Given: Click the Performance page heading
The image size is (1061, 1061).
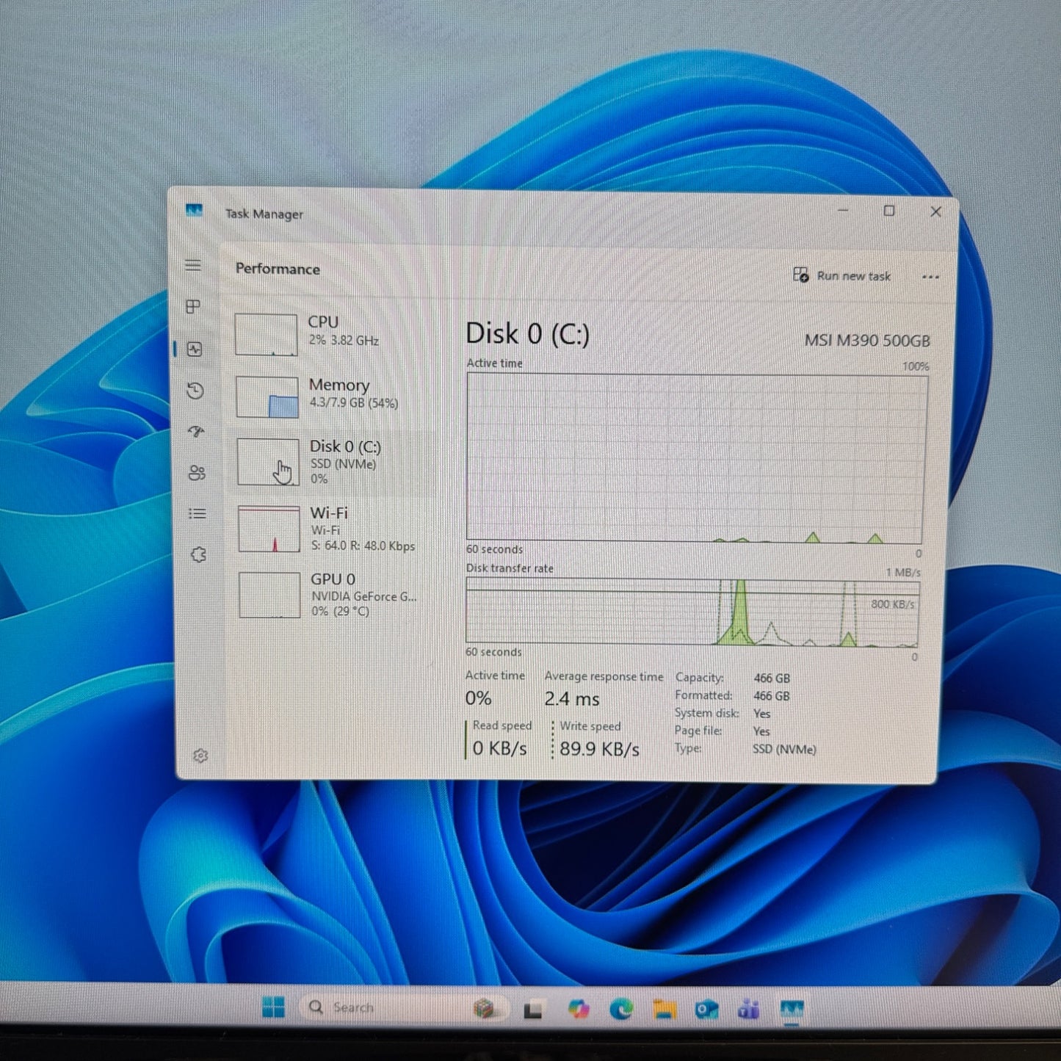Looking at the screenshot, I should (x=277, y=269).
